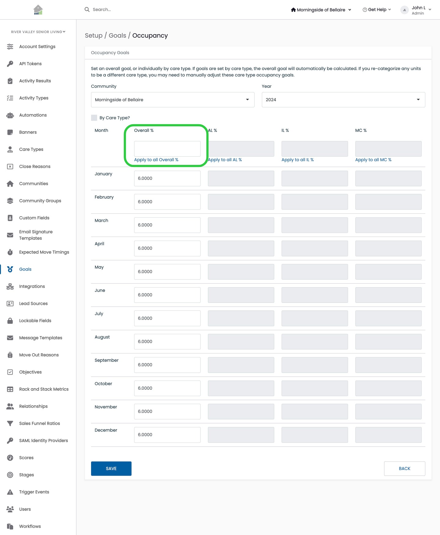Click the Email Signature Templates envelope icon
Screen dimensions: 440x535
click(10, 235)
